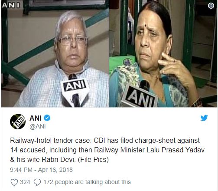218x191 pixels.
Task: Open the right photo of the woman
Action: click(x=163, y=54)
